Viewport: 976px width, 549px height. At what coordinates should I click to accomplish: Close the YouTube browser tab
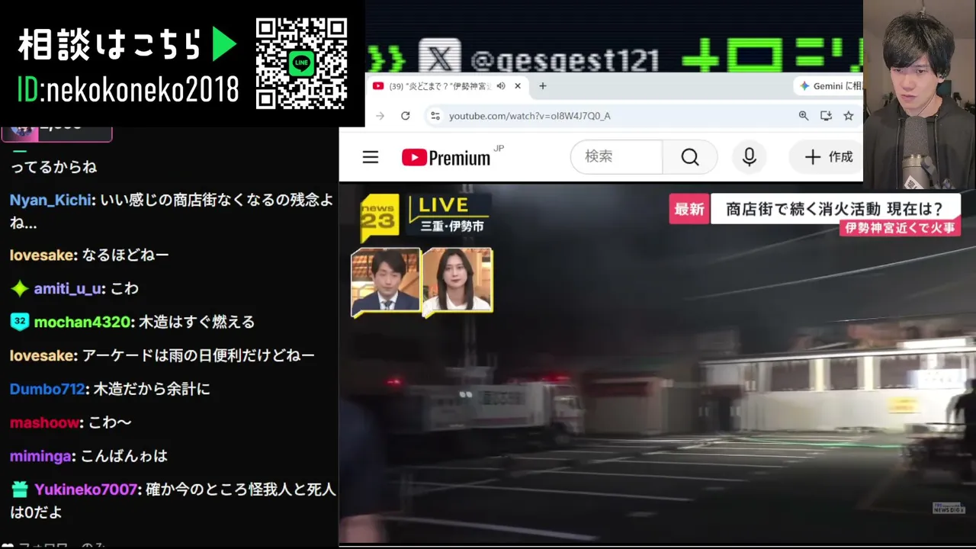[x=518, y=86]
